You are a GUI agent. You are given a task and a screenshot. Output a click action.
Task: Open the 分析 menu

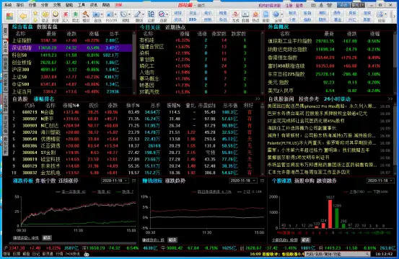point(45,5)
